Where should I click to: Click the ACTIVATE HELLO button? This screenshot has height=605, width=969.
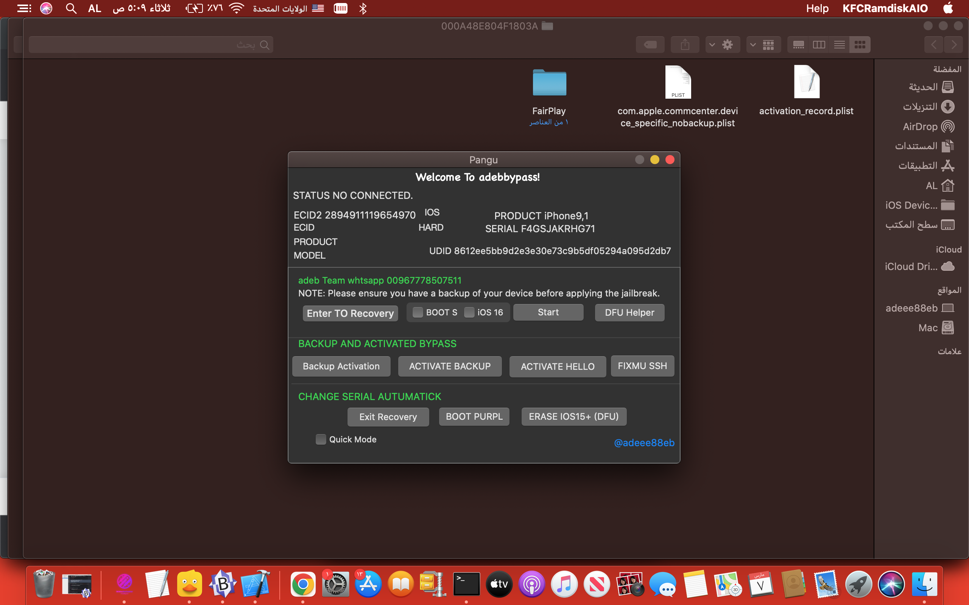tap(558, 366)
